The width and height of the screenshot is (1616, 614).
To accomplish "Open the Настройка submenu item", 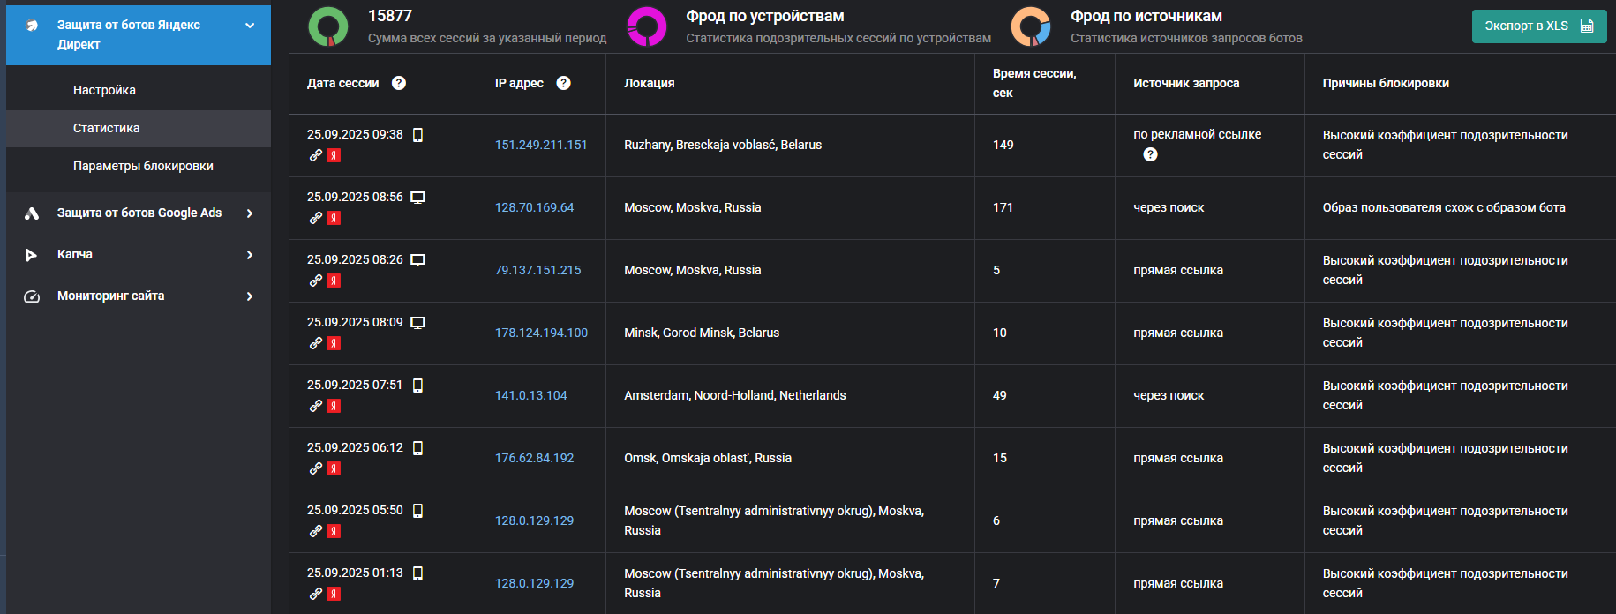I will point(104,90).
